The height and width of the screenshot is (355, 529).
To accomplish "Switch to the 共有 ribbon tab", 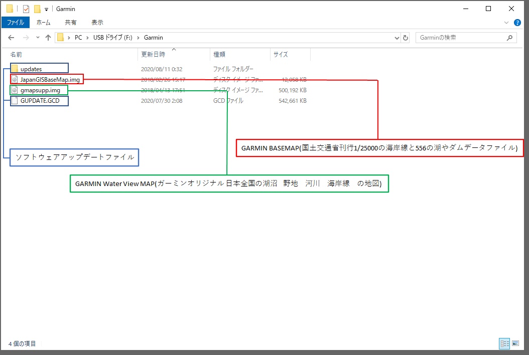I will click(70, 23).
